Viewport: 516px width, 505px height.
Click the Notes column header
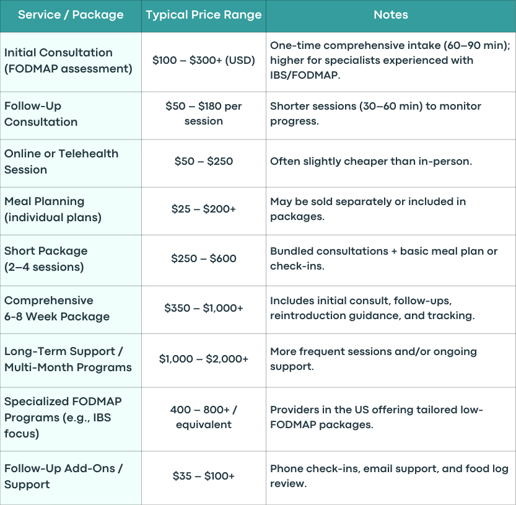tap(391, 15)
